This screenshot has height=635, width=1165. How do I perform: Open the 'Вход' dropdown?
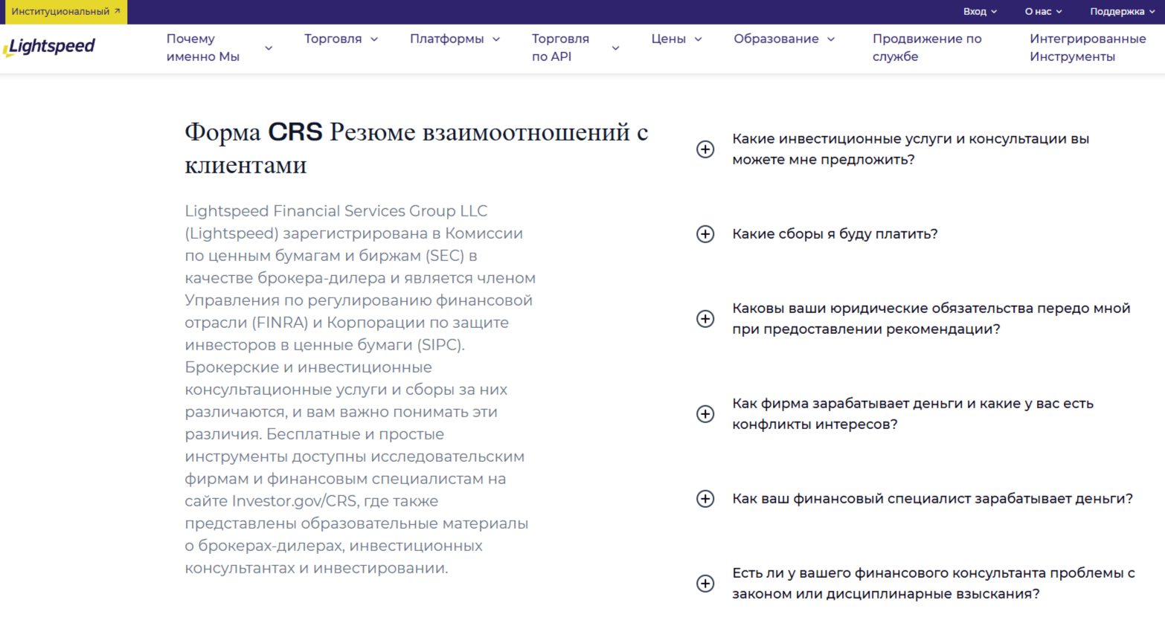pyautogui.click(x=980, y=12)
